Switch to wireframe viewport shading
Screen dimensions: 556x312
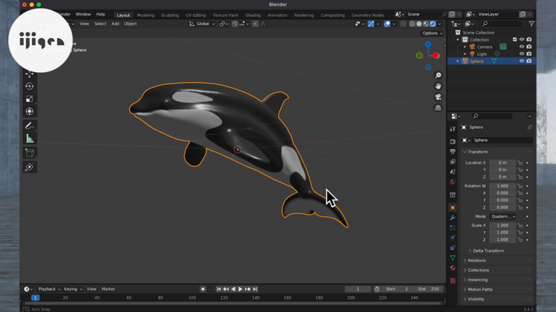point(412,24)
